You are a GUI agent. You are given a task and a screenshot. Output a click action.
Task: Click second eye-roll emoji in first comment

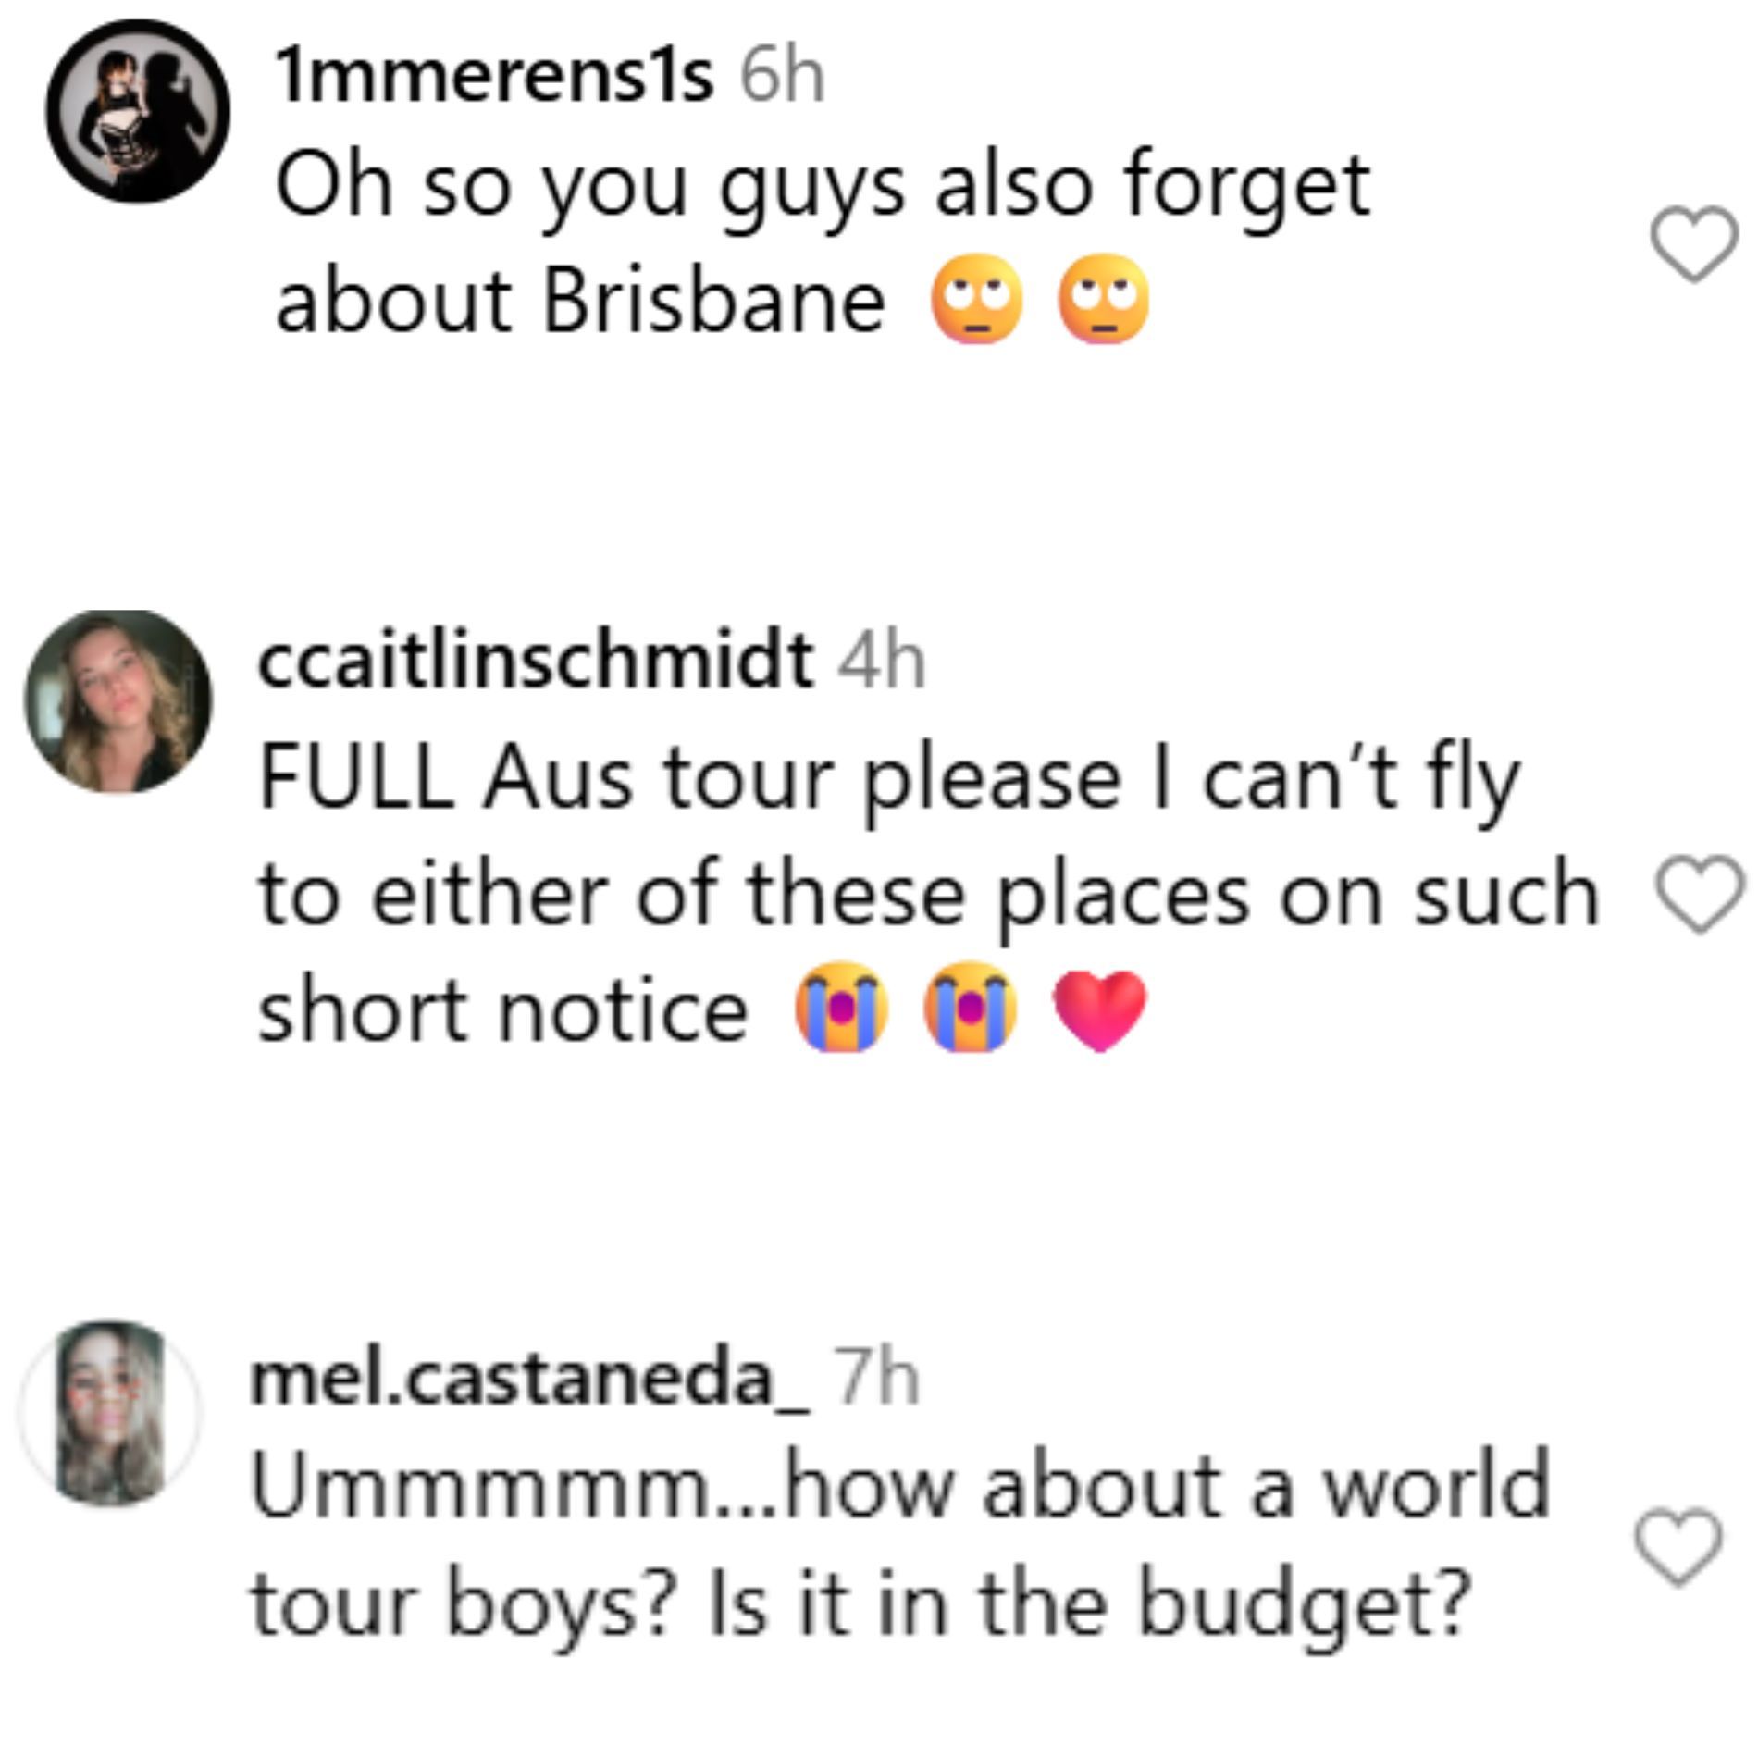(x=1104, y=302)
